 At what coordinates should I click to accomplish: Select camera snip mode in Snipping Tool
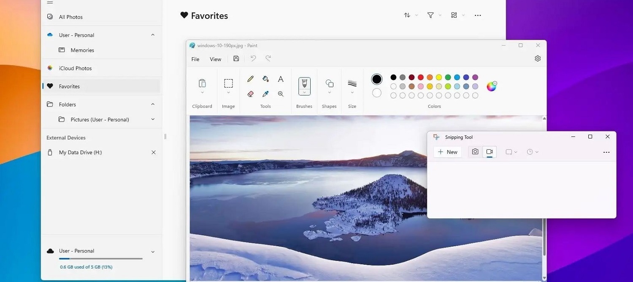pos(475,152)
